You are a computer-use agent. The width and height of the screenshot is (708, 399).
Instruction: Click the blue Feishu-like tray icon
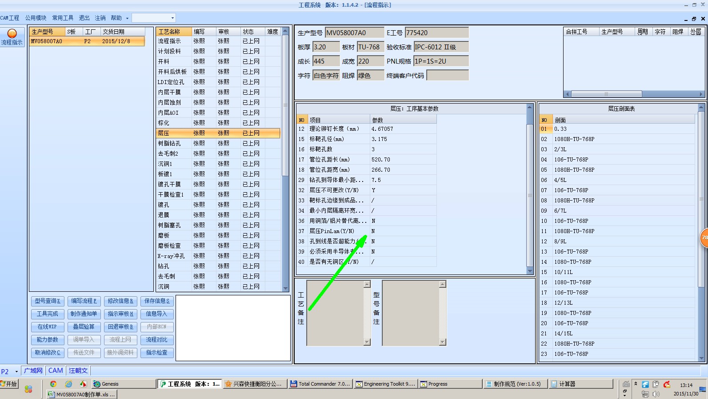(x=645, y=384)
